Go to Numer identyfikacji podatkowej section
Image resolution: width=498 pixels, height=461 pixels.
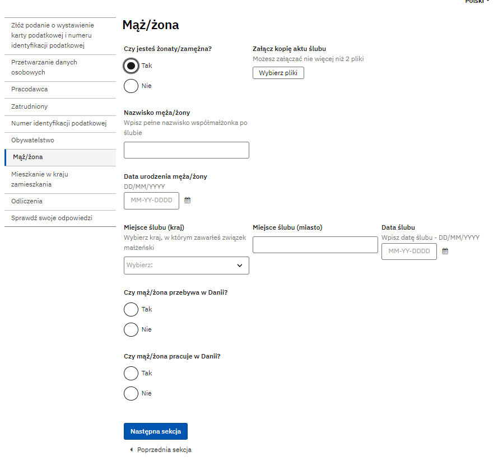tap(60, 123)
